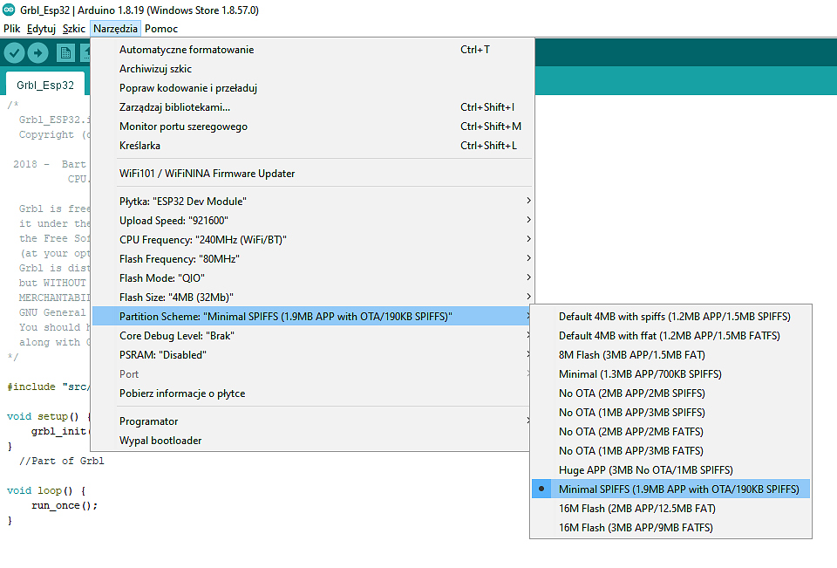The height and width of the screenshot is (568, 837).
Task: Expand the Core Debug Level submenu
Action: pyautogui.click(x=312, y=336)
